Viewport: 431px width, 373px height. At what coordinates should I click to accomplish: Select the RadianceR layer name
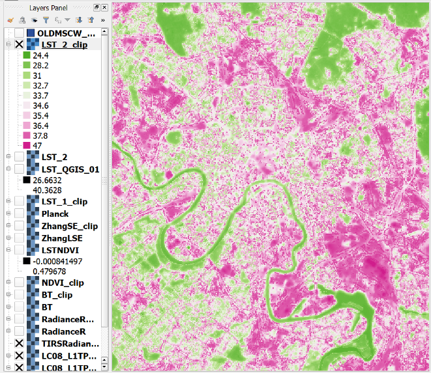coord(63,331)
